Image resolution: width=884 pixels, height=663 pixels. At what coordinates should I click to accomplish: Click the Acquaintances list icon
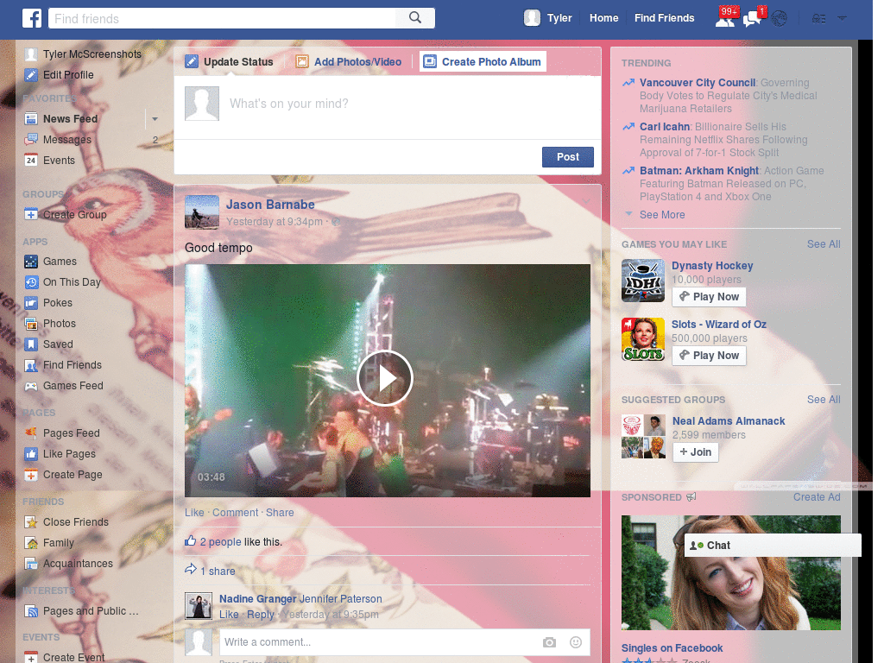pos(31,564)
